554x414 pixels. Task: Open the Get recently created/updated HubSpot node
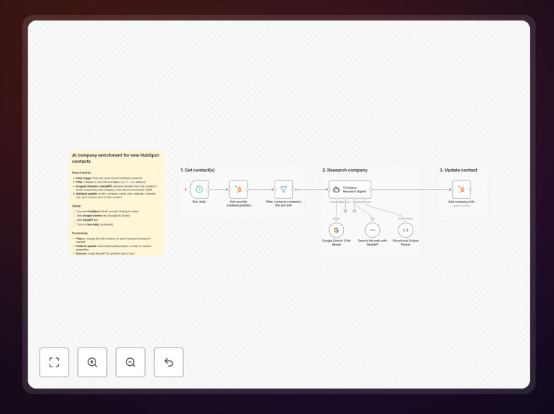(x=238, y=190)
